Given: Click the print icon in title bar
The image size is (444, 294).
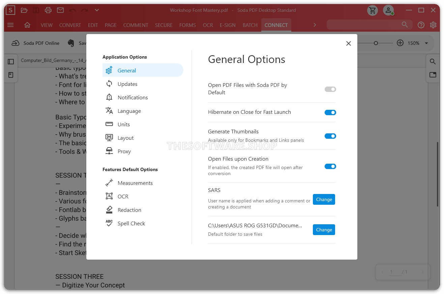Looking at the screenshot, I should click(48, 10).
